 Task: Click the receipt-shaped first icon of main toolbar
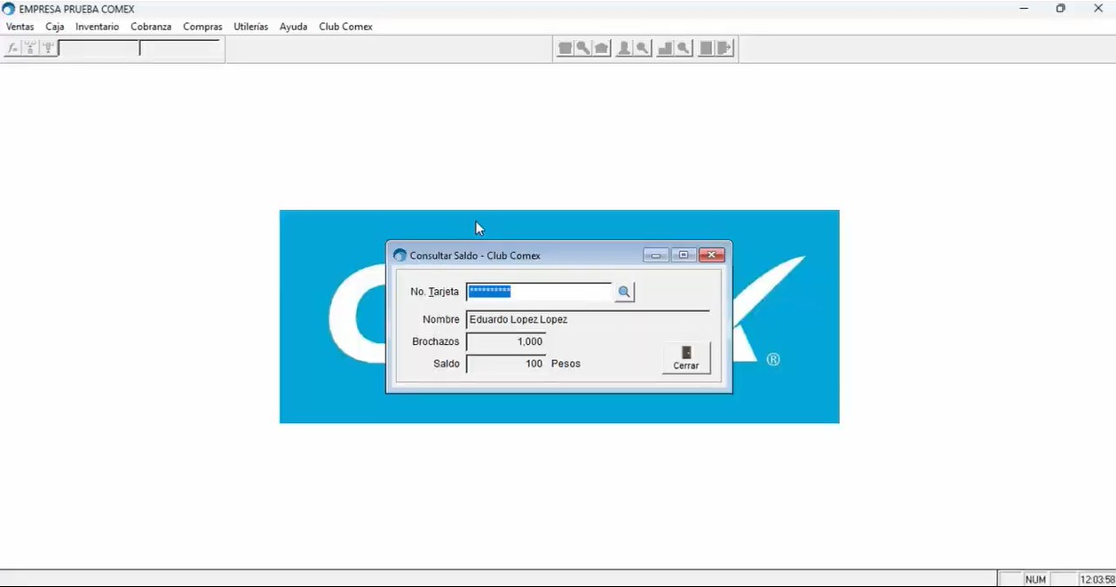[565, 49]
